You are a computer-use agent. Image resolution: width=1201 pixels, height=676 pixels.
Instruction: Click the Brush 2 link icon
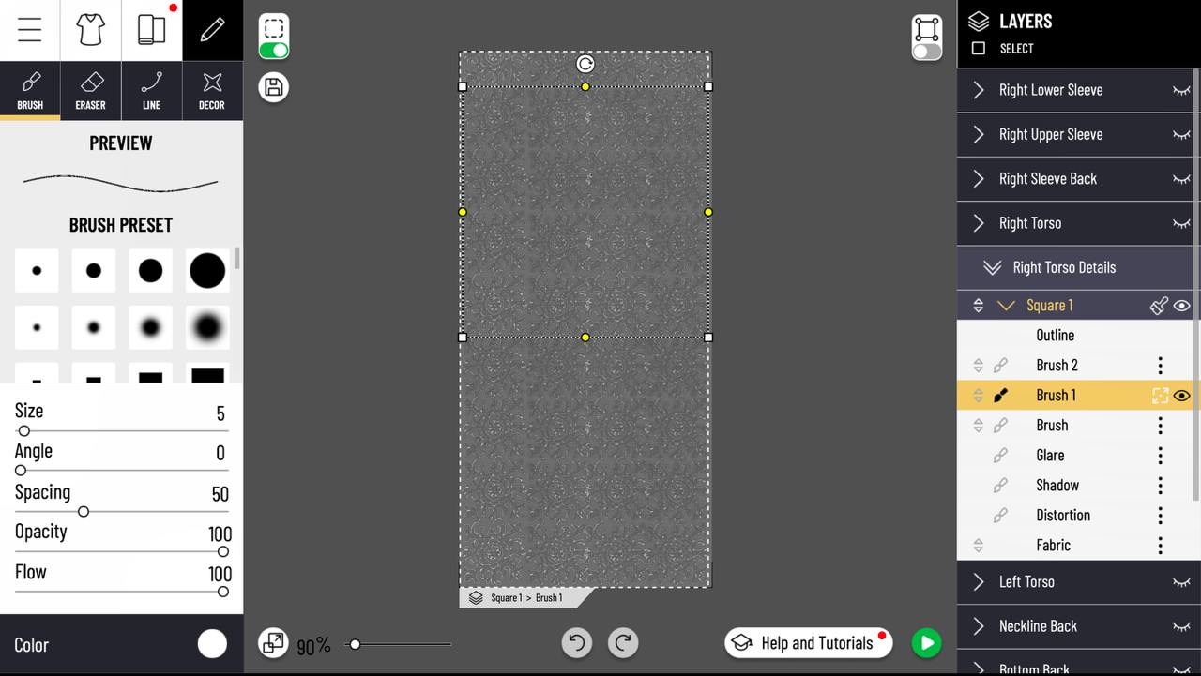point(1001,366)
